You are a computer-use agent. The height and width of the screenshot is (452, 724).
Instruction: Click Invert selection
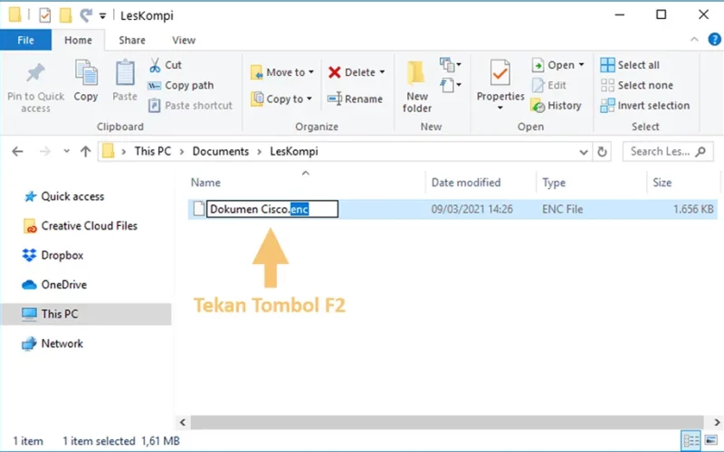[645, 106]
